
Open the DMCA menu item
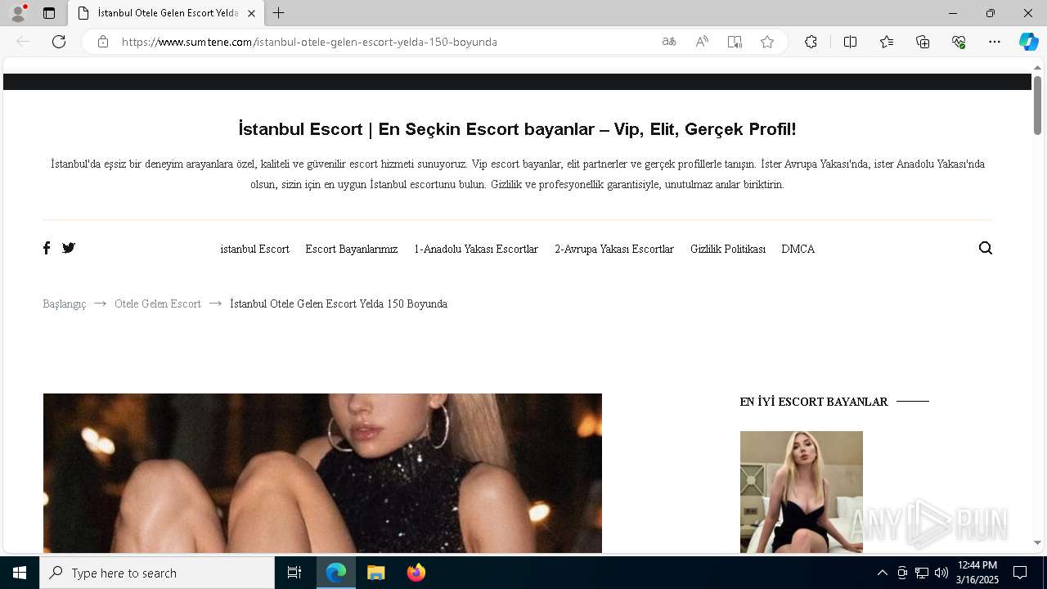(x=798, y=249)
